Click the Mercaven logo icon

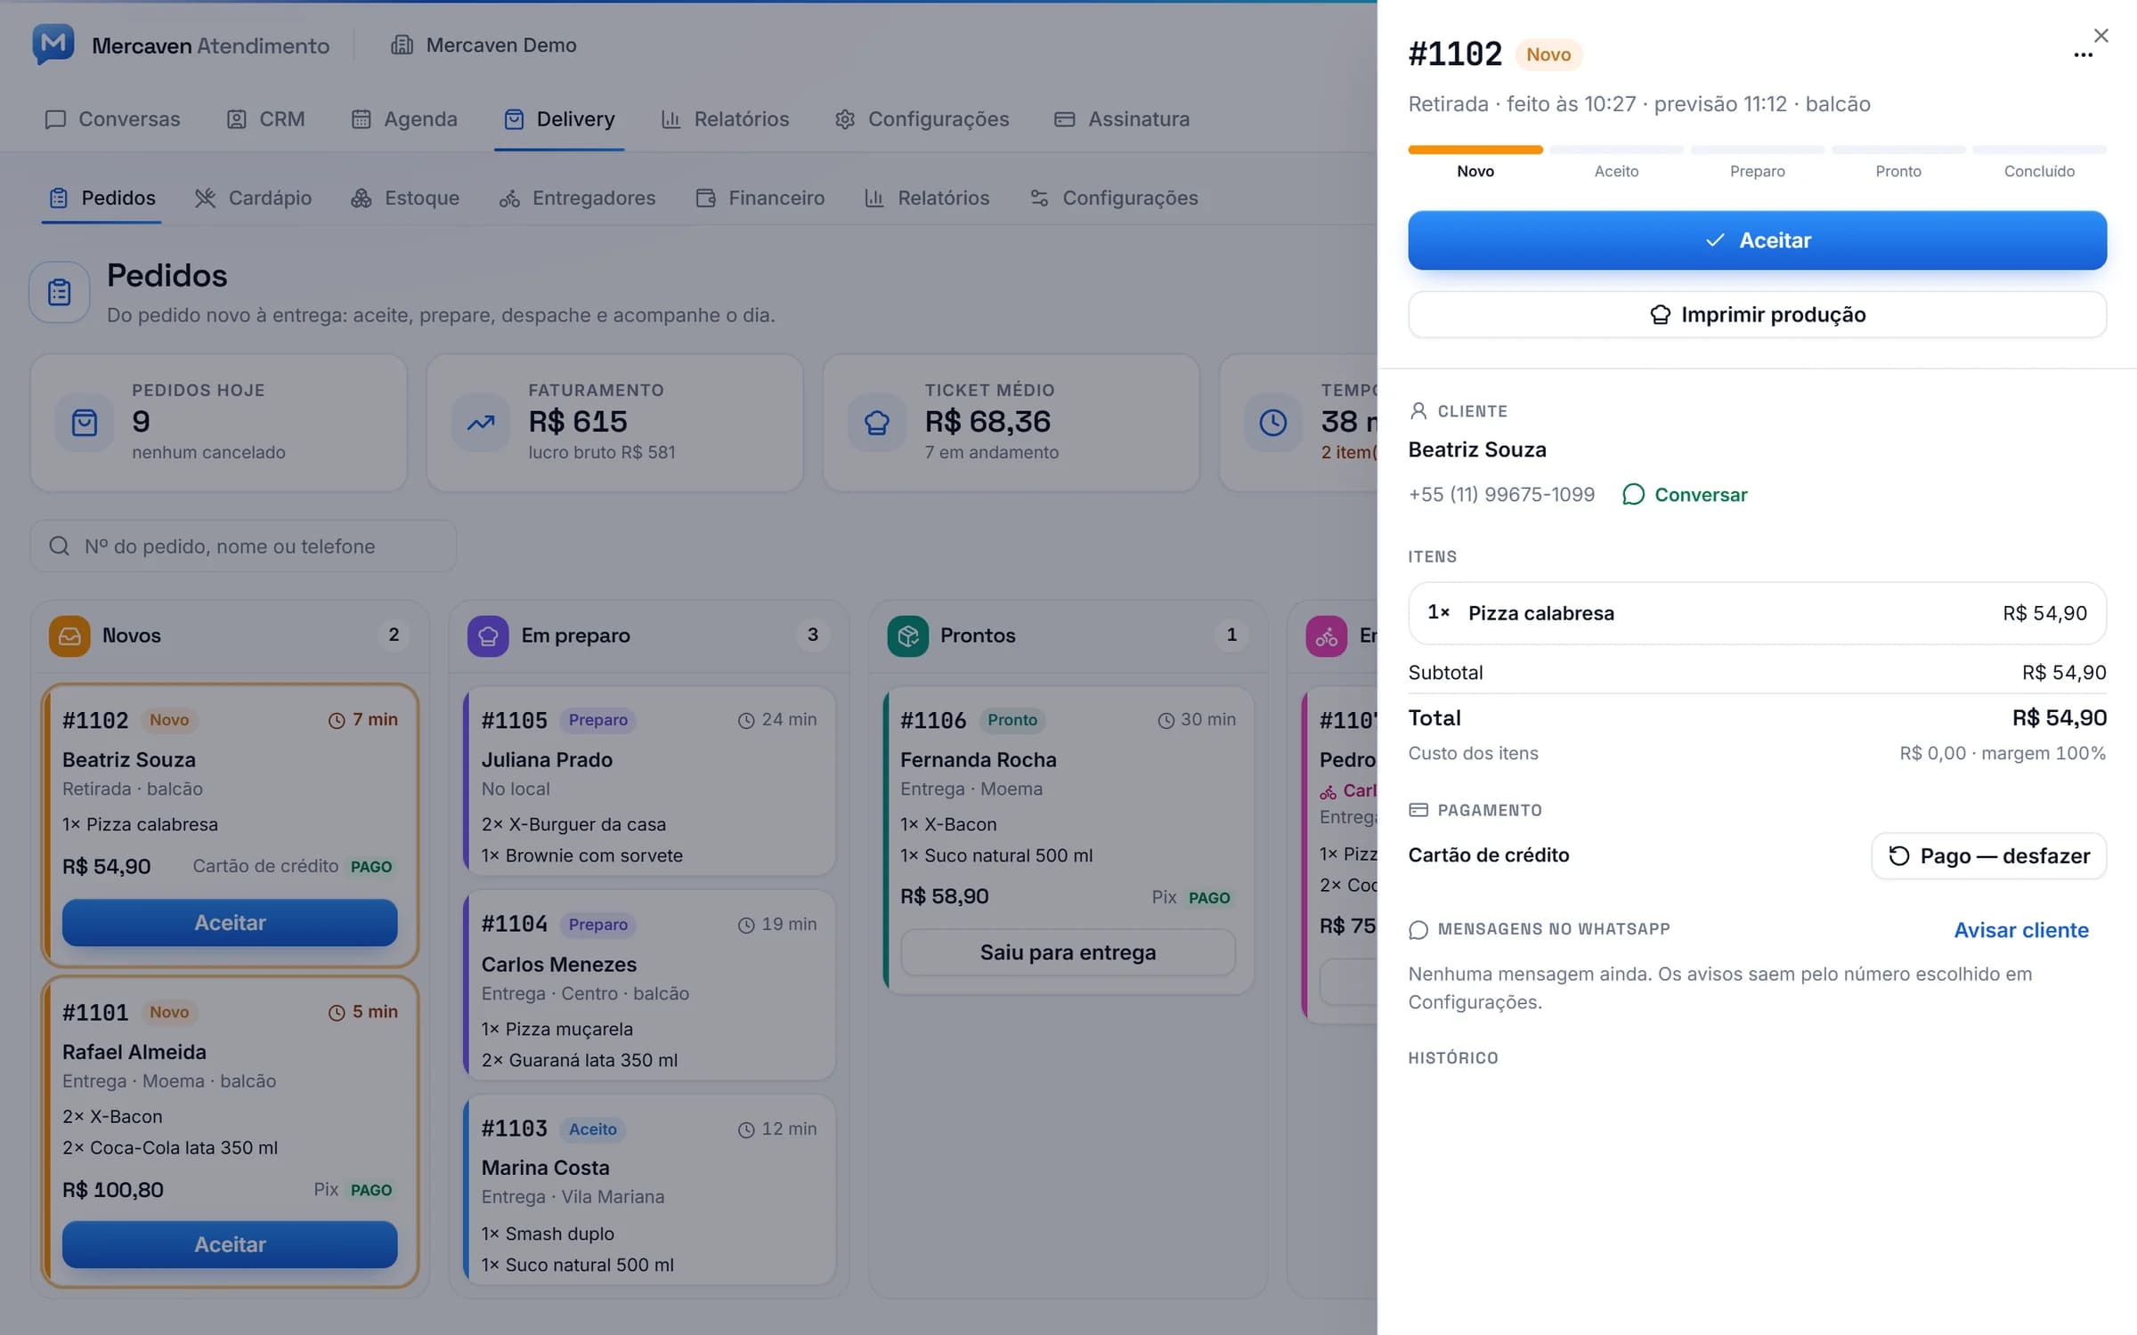53,44
